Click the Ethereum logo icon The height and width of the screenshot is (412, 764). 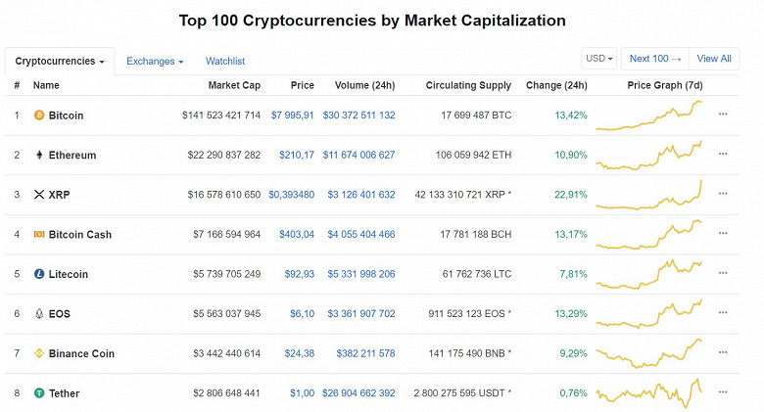39,155
